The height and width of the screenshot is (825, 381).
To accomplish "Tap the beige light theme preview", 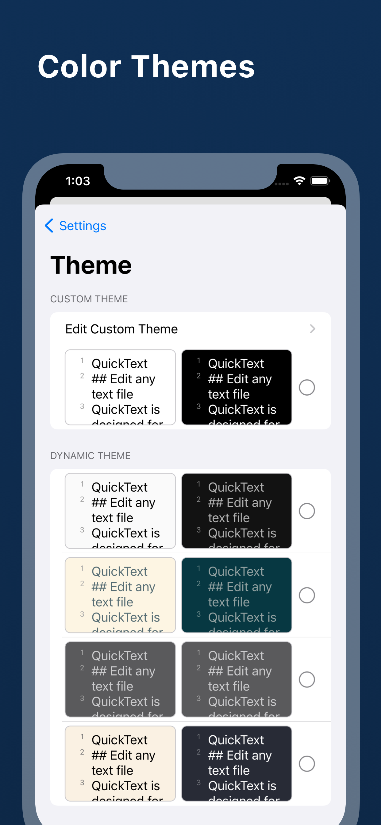I will tap(120, 764).
